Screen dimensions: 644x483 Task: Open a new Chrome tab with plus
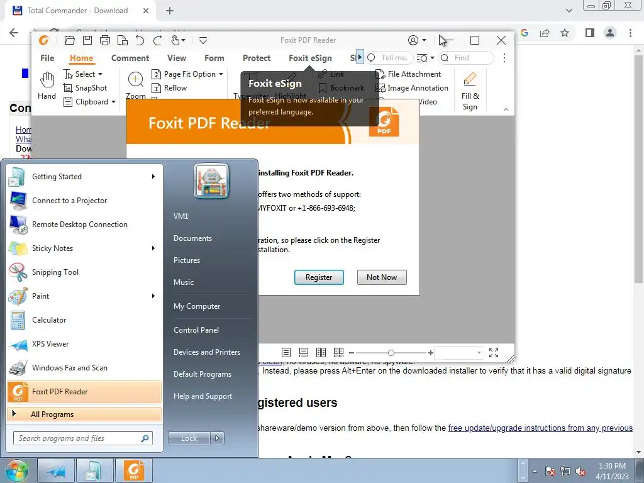[x=170, y=11]
